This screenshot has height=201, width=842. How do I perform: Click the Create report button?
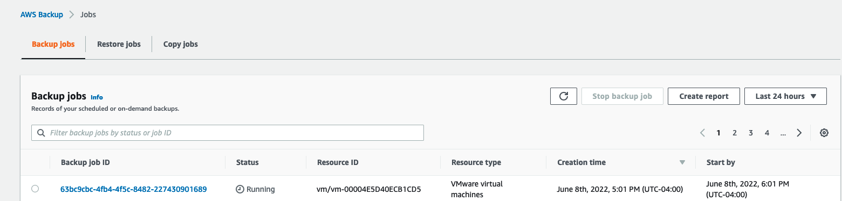click(x=704, y=96)
